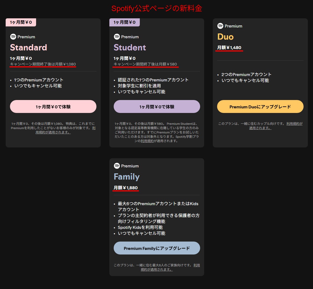Click purple 1ヶ月間￥0 badge on Student card
Screen dimensions: 313x289
coord(124,22)
